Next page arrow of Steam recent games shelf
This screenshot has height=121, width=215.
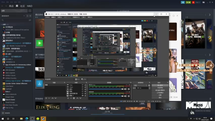[210, 15]
